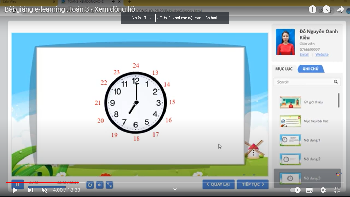This screenshot has height=197, width=350.
Task: Unmute the YouTube player volume
Action: tap(44, 190)
